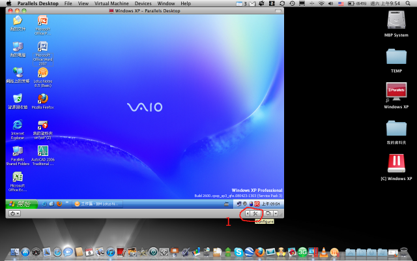Image resolution: width=417 pixels, height=261 pixels.
Task: Click the language bar keyboard icon on taskbar
Action: coord(226,204)
